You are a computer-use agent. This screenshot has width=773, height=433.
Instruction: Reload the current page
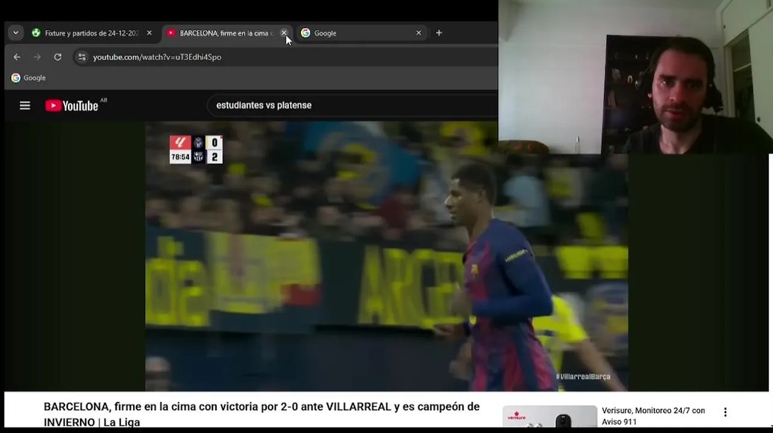point(58,57)
